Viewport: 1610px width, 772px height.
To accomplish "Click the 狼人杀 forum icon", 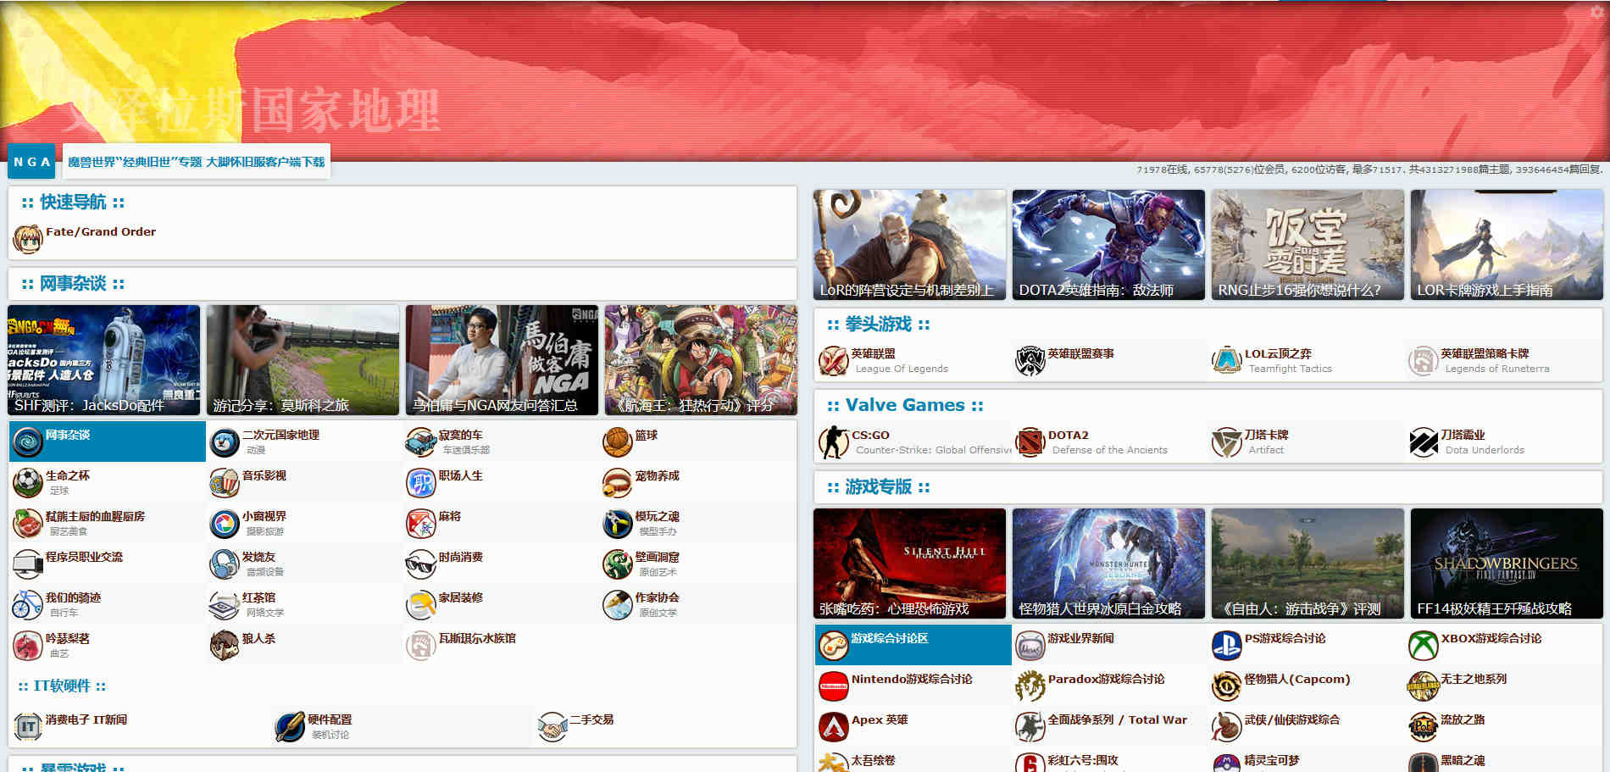I will click(x=225, y=646).
